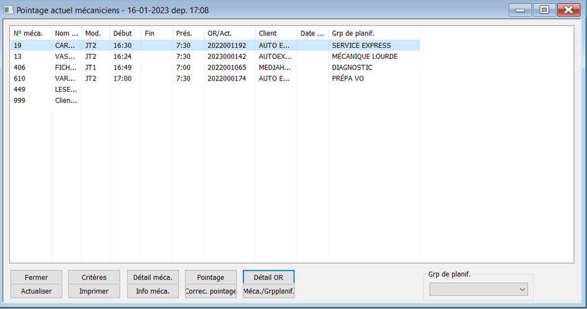Show Info méca. details
The height and width of the screenshot is (309, 587).
(x=153, y=291)
